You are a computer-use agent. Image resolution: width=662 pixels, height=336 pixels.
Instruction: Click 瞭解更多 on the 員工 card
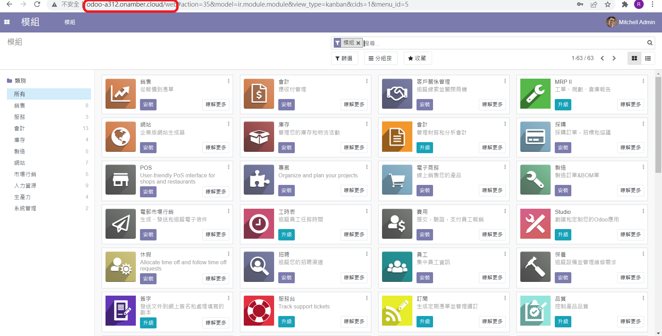(x=492, y=278)
